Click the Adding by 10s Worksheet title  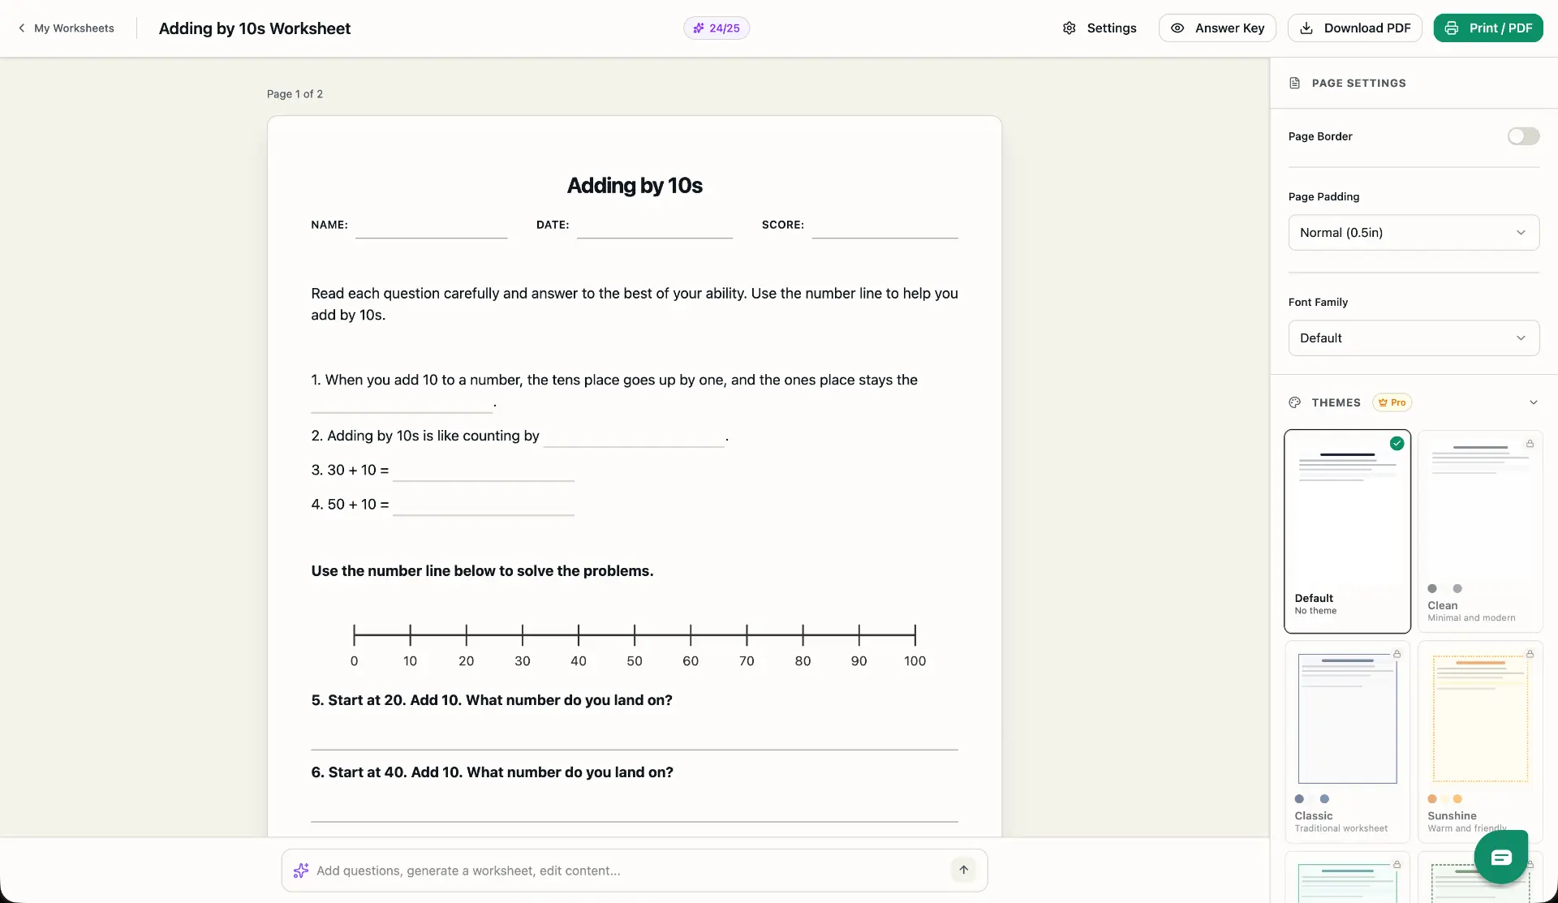click(x=255, y=28)
